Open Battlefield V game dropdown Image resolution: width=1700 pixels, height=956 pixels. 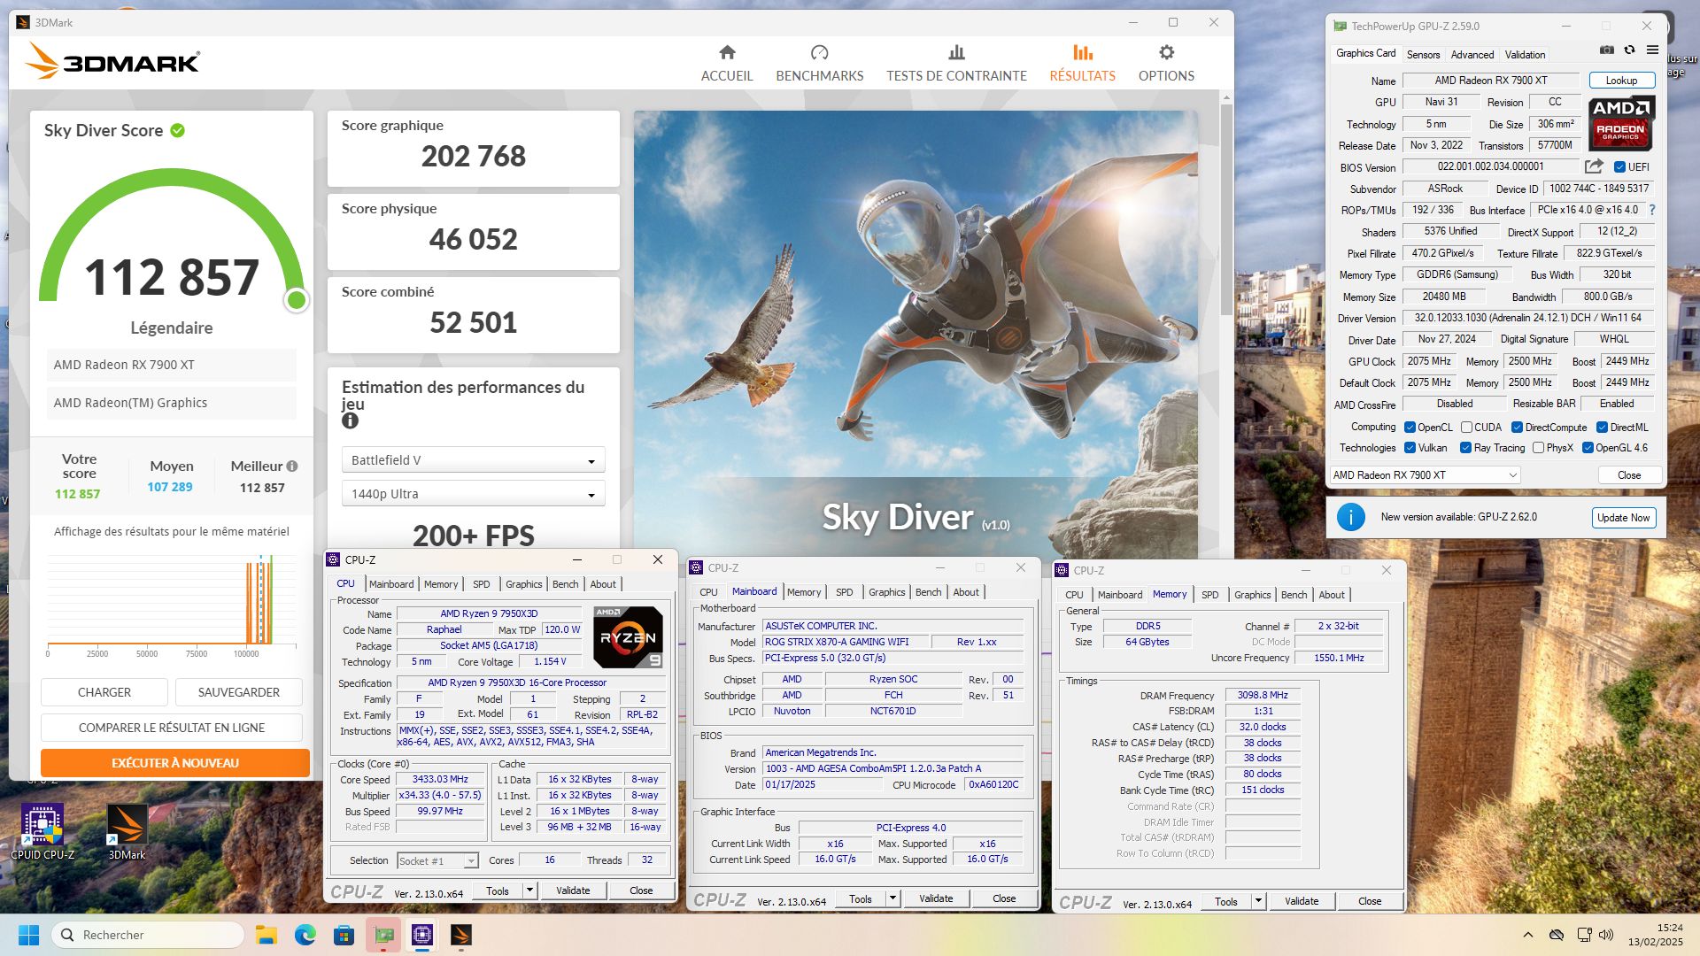[x=473, y=460]
